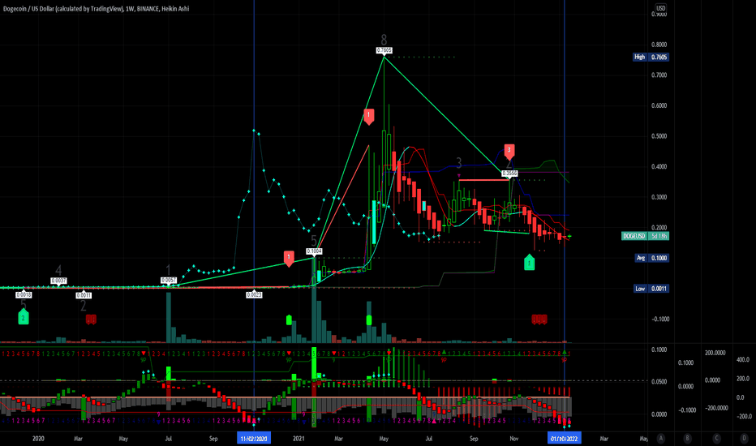Image resolution: width=756 pixels, height=446 pixels.
Task: Click the 0.7605 price label at the peak
Action: (384, 50)
